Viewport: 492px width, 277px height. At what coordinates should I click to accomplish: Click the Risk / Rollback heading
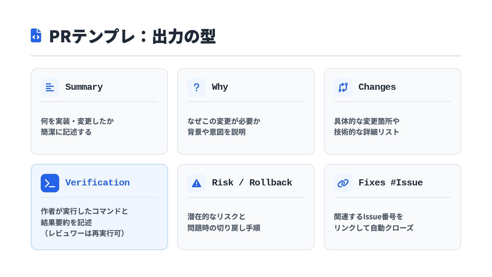252,183
